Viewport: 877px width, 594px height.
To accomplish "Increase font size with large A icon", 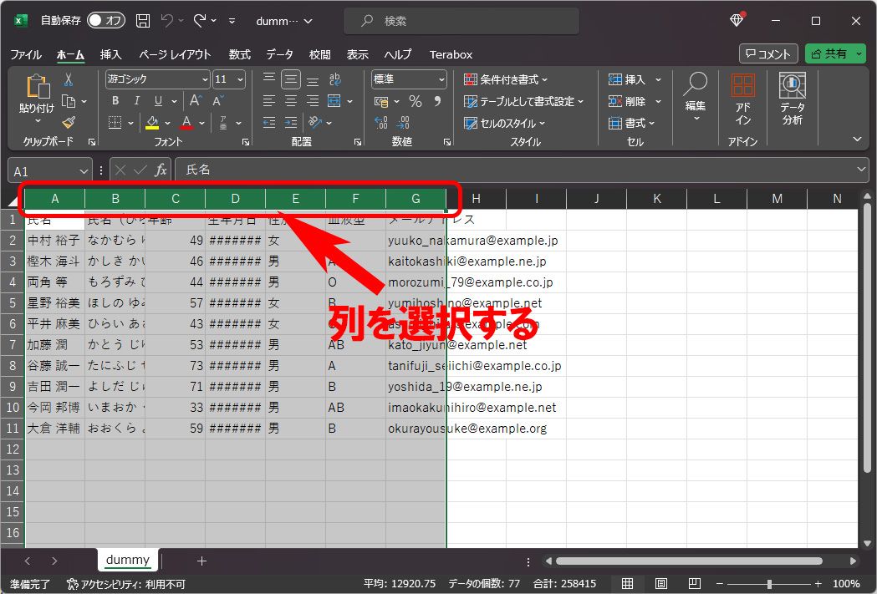I will [x=195, y=100].
